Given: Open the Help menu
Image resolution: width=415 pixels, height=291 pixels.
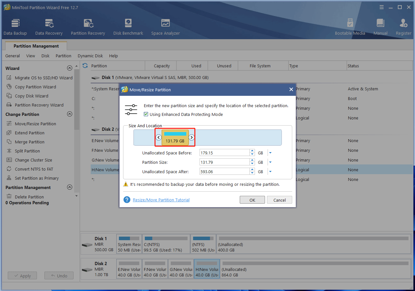Looking at the screenshot, I should 113,56.
